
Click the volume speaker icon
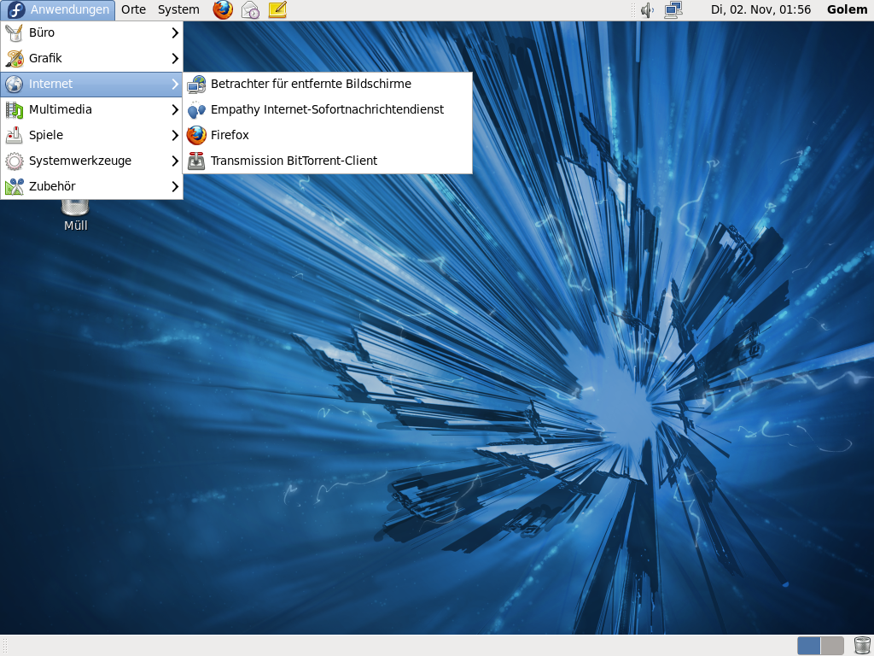pos(647,10)
